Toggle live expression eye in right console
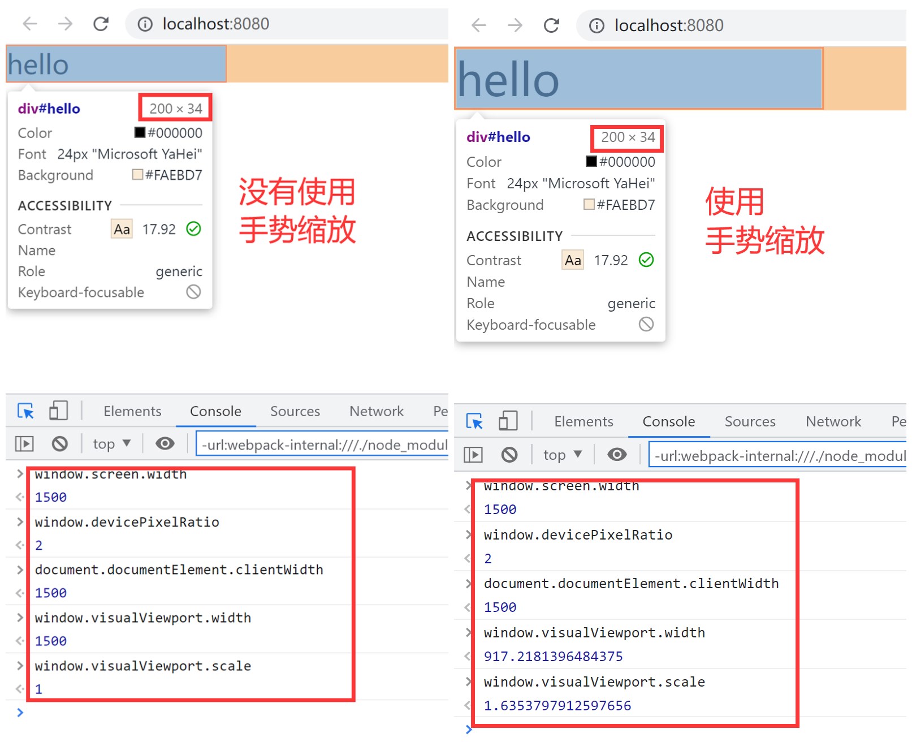 [617, 454]
